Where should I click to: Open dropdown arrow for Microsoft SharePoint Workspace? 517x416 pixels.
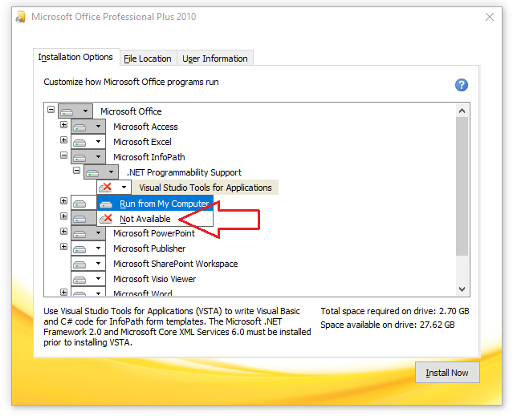click(98, 263)
